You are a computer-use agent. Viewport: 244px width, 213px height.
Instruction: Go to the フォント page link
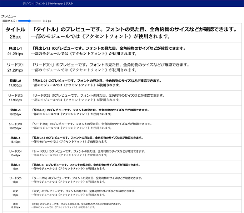(40, 3)
